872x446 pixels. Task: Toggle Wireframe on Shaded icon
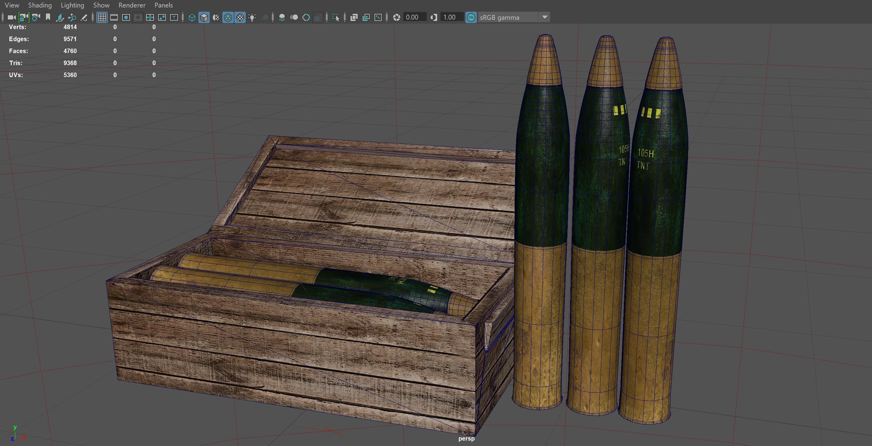tap(228, 17)
